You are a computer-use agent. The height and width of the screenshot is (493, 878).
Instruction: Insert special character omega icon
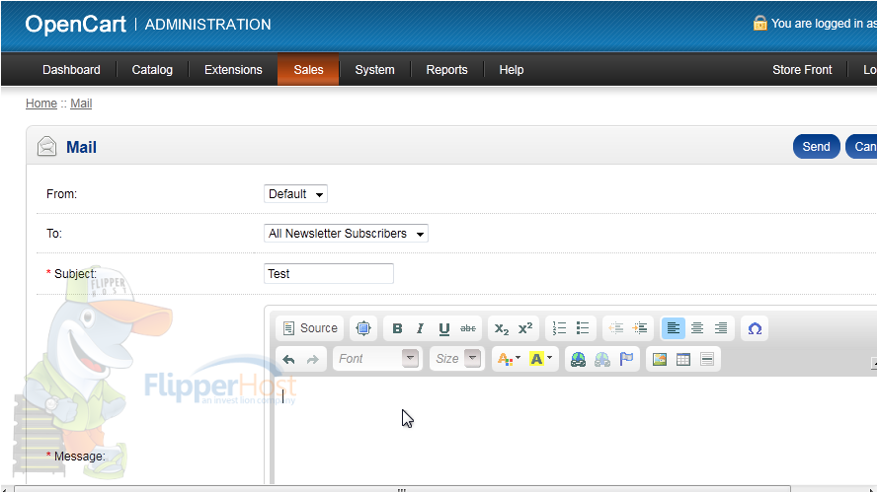pyautogui.click(x=755, y=328)
